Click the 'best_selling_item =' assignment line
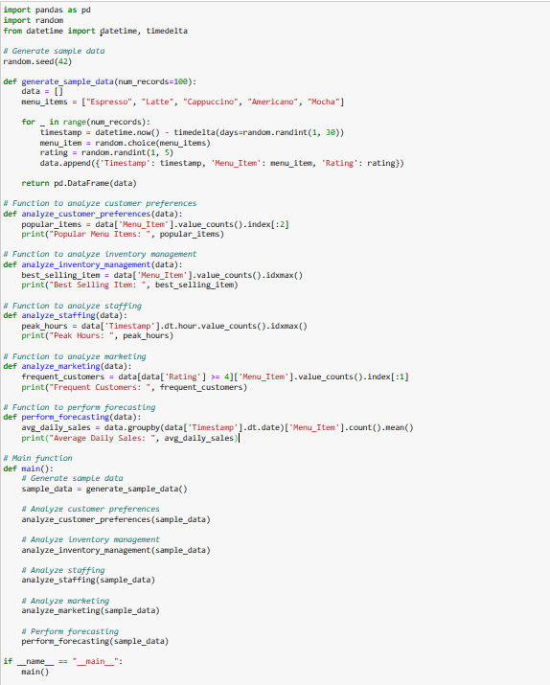This screenshot has width=550, height=685. (x=162, y=275)
